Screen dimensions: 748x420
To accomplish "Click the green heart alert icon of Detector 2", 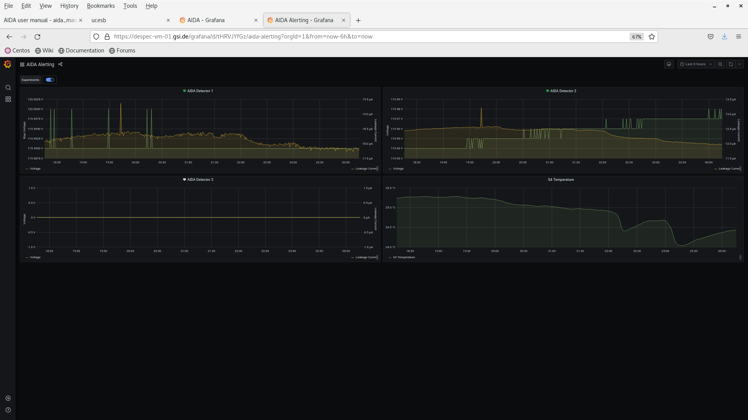I will pyautogui.click(x=547, y=91).
